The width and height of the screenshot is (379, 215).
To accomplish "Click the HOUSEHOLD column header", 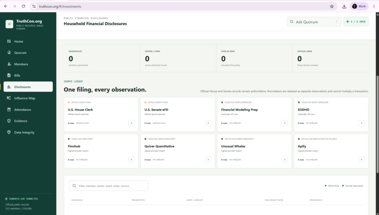I will [77, 200].
